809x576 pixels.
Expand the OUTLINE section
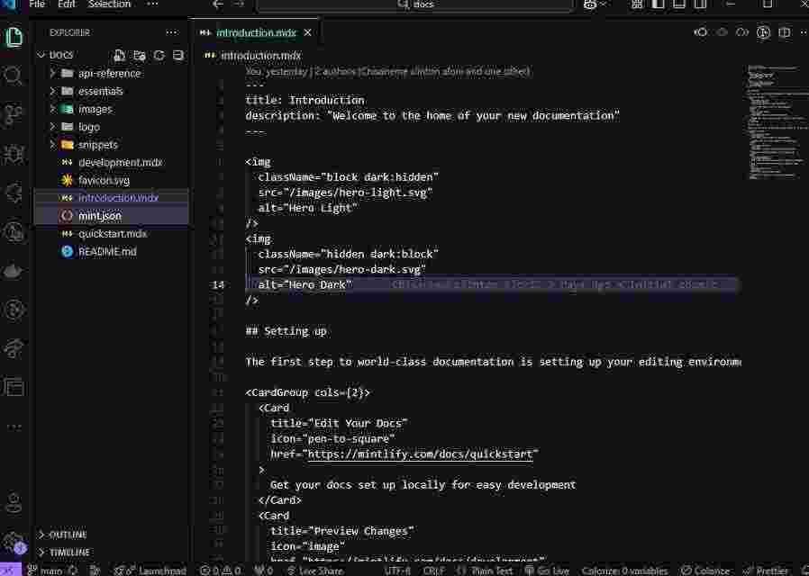68,535
